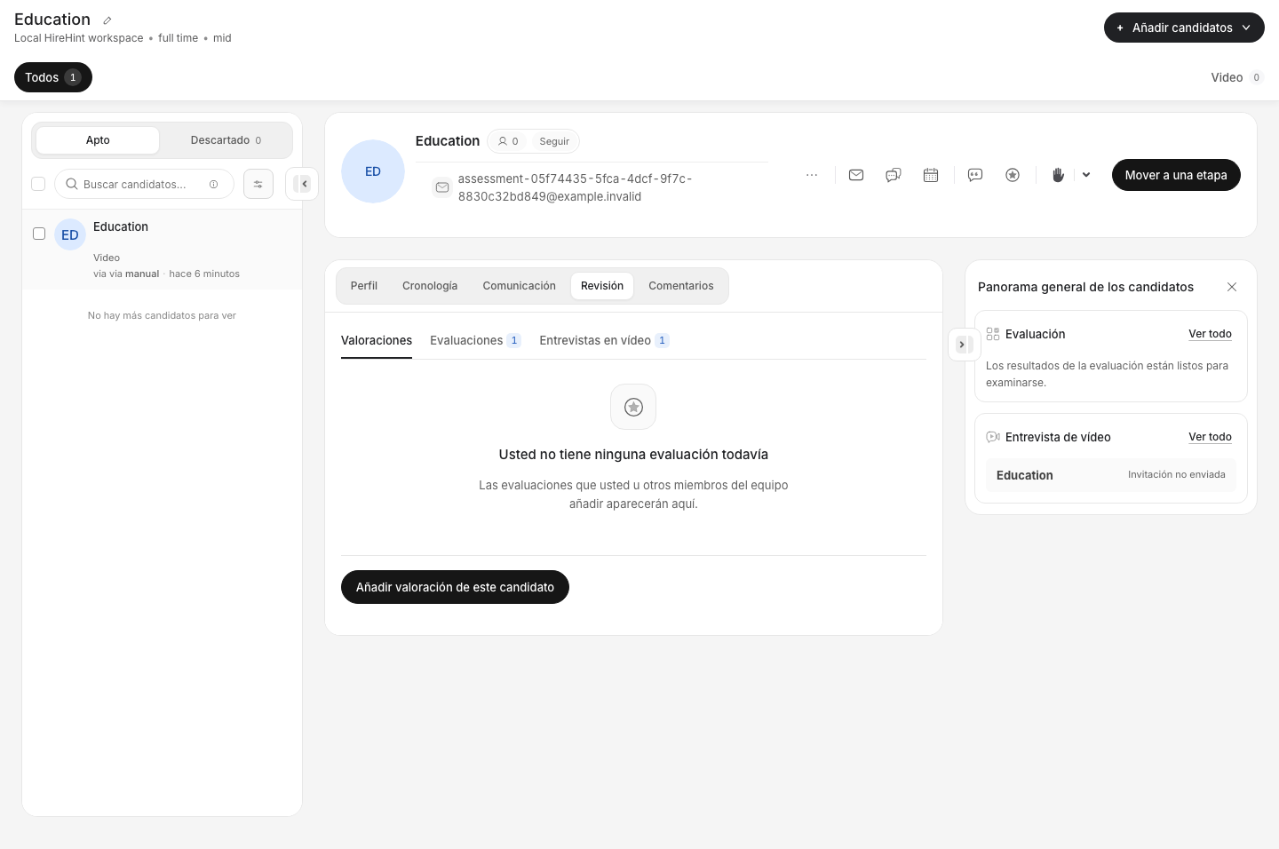Collapse the candidate overview side panel

click(963, 345)
